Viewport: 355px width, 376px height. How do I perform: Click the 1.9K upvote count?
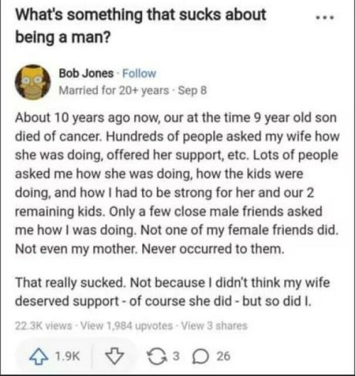(67, 356)
